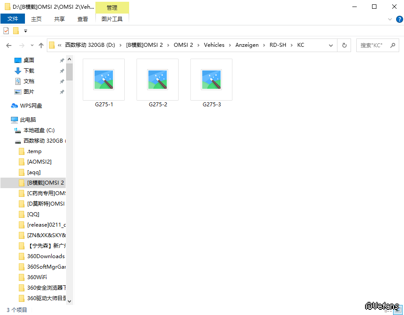Open the recent locations dropdown arrow

click(32, 45)
